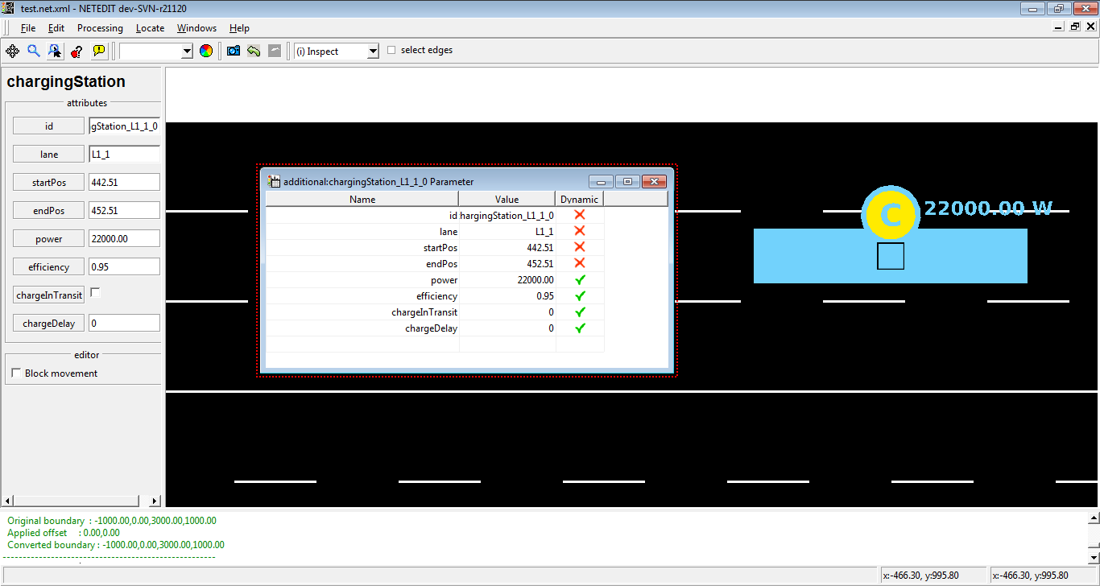This screenshot has height=586, width=1100.
Task: Open the Processing menu
Action: pos(100,28)
